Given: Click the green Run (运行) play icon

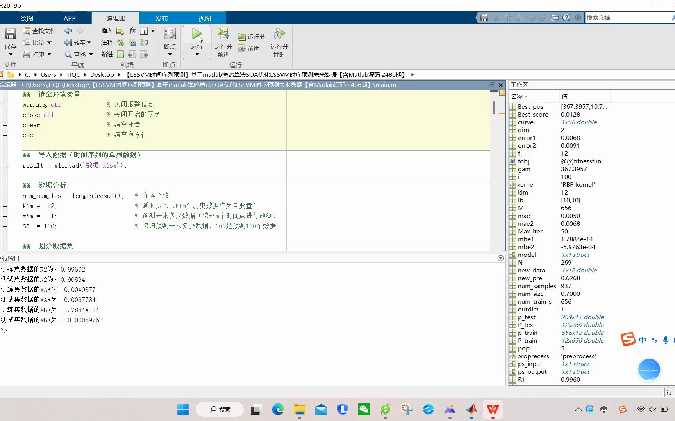Looking at the screenshot, I should point(197,34).
